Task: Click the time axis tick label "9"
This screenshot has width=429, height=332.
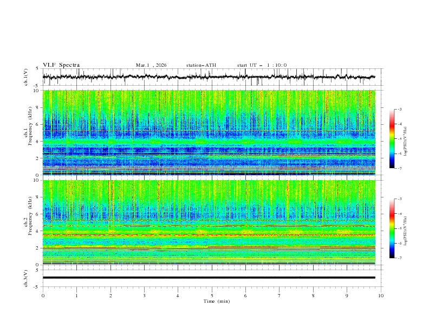Action: point(347,296)
